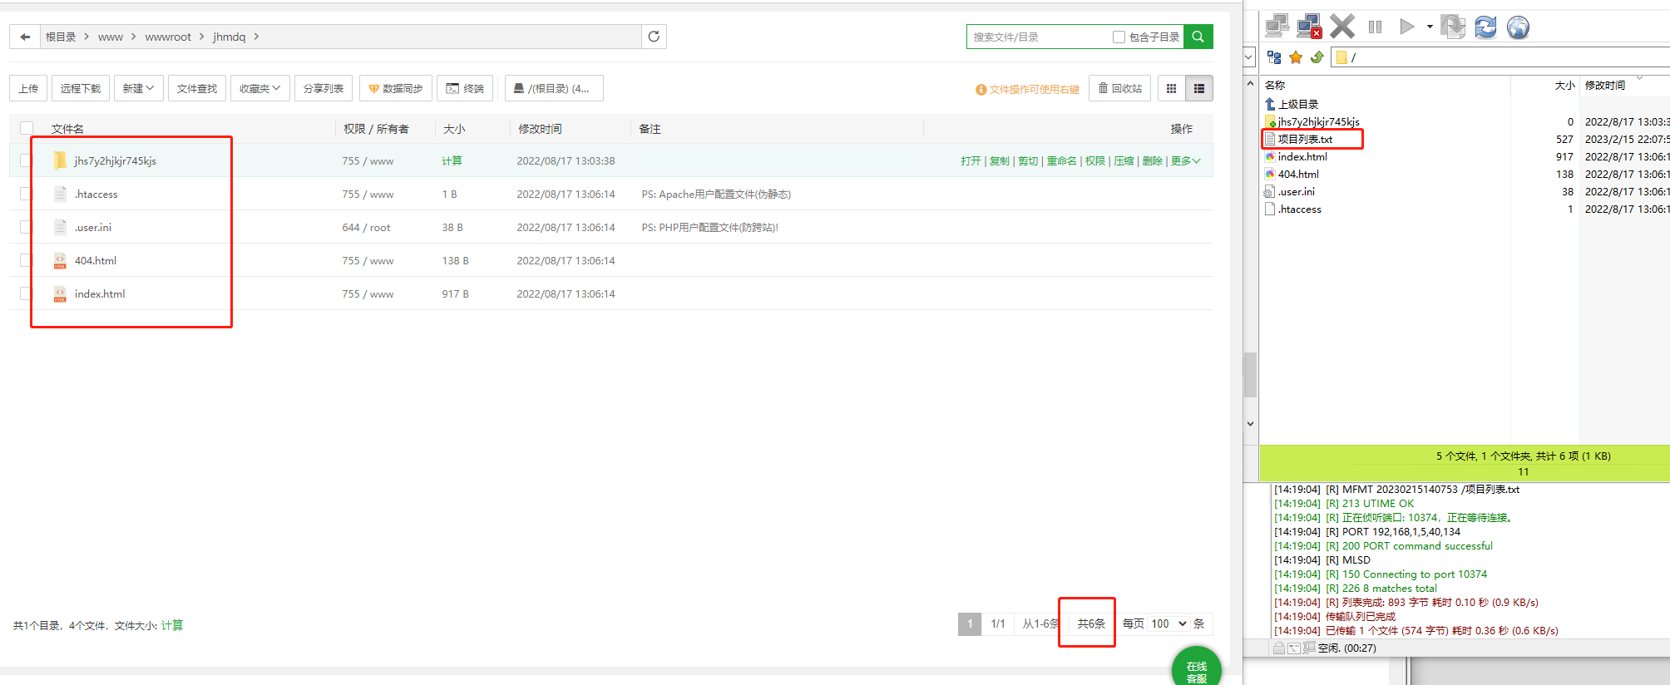The image size is (1670, 685).
Task: Click the lock icon in FTP status bar
Action: coord(1279,648)
